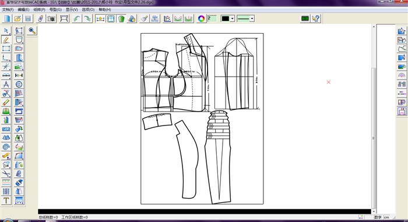
Task: Click the pattern drawing page thumbnail
Action: tap(202, 119)
